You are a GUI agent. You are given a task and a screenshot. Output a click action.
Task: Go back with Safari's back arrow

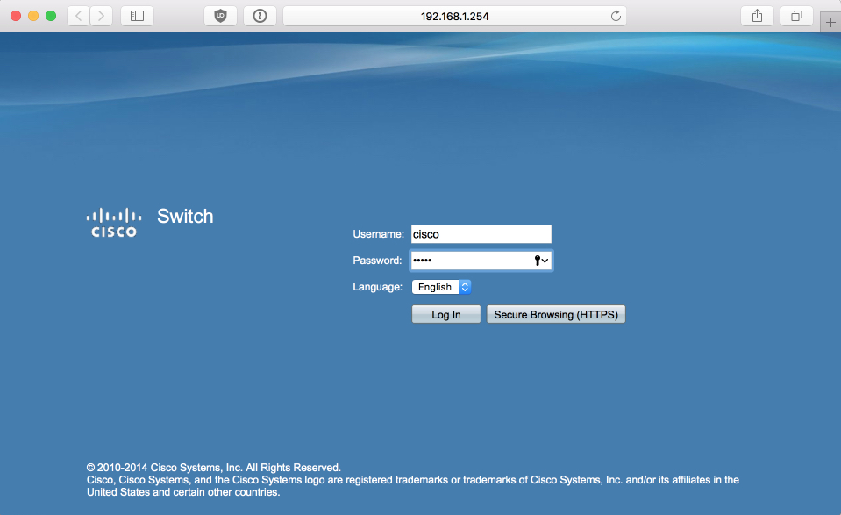tap(78, 16)
